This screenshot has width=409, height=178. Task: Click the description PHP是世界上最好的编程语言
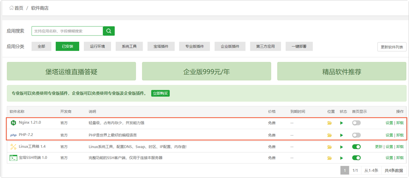[113, 135]
